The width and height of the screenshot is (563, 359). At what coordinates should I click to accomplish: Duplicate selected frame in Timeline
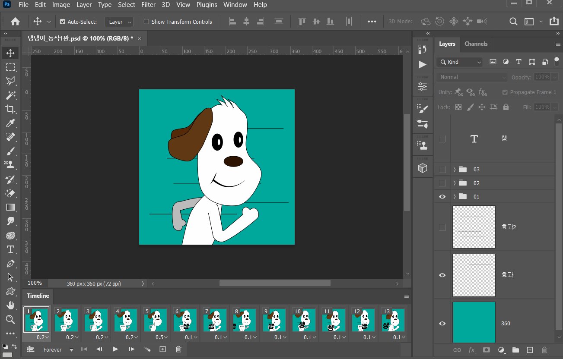tap(162, 349)
